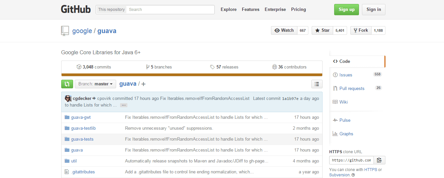
Task: Open the GitHub logo homepage
Action: pos(76,9)
